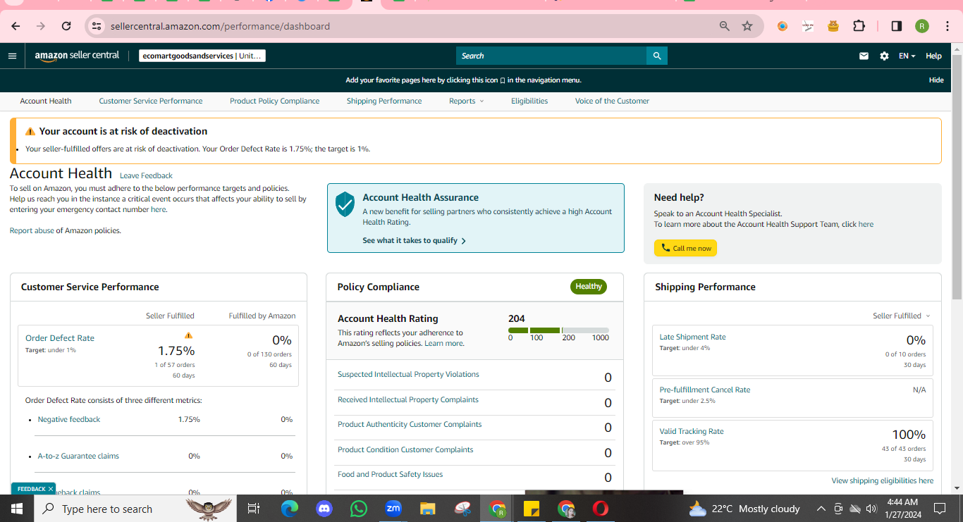Viewport: 963px width, 522px height.
Task: Close the Feedback tab with its X
Action: coord(51,489)
